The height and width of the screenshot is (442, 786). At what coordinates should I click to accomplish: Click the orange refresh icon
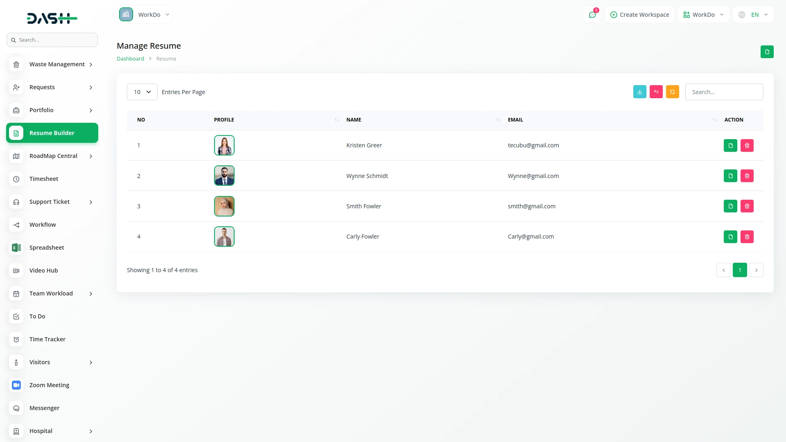coord(673,92)
